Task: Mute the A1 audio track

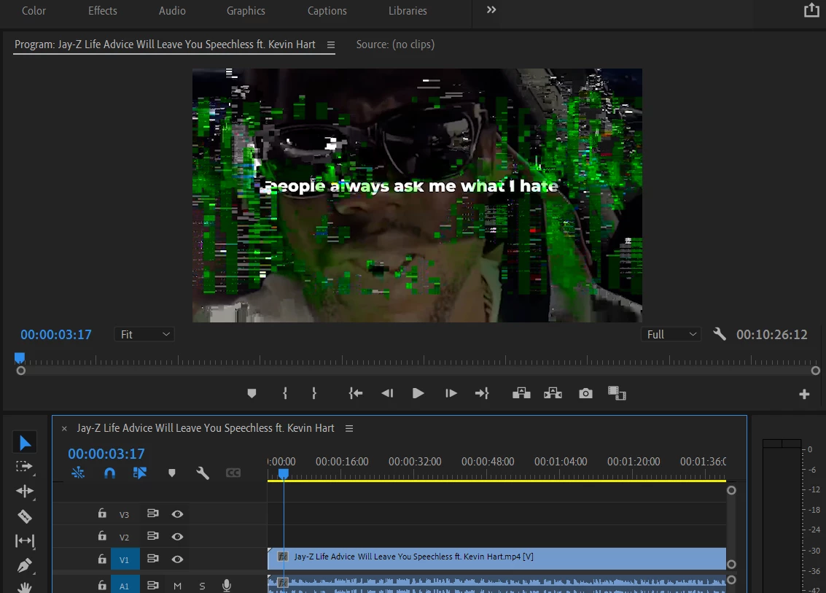Action: [x=178, y=586]
